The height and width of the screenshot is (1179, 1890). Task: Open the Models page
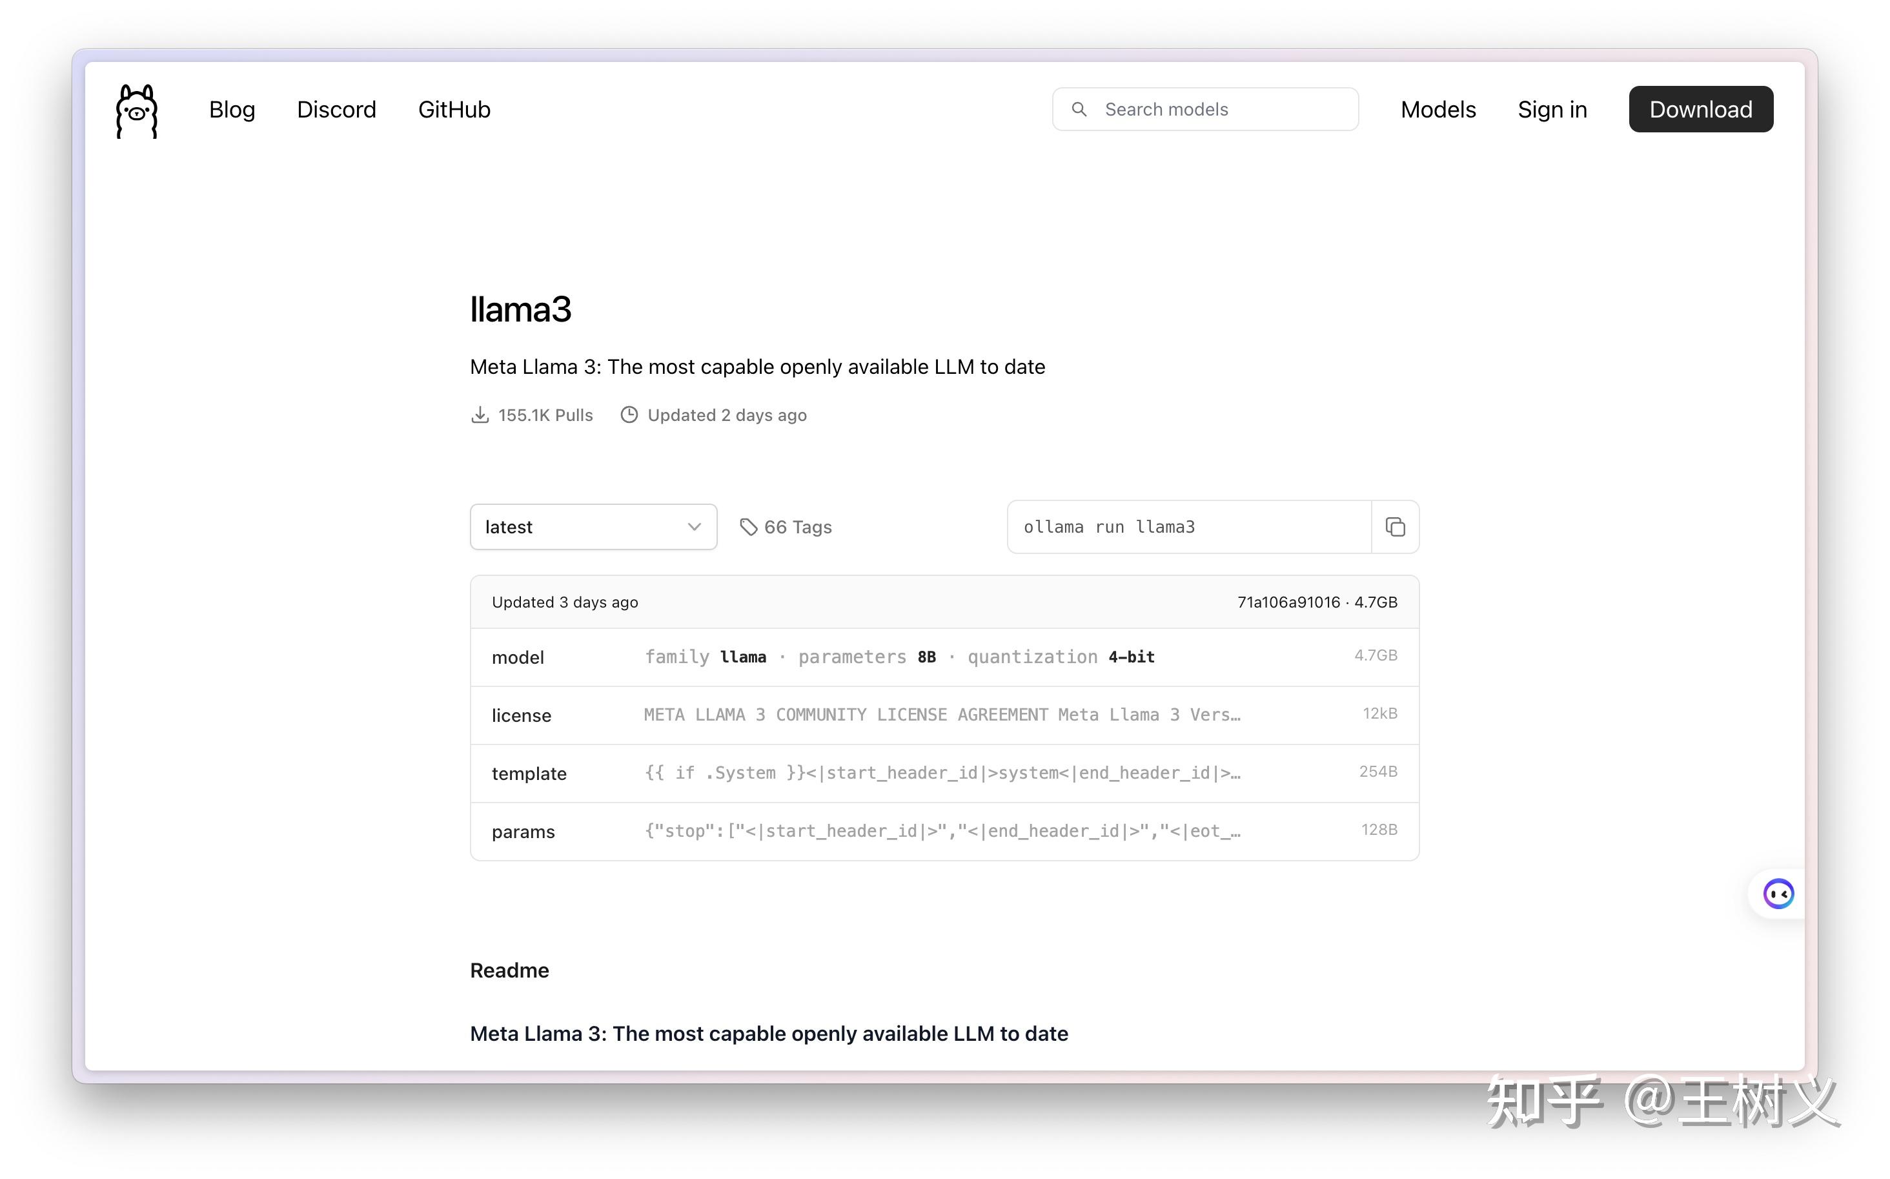(1437, 109)
